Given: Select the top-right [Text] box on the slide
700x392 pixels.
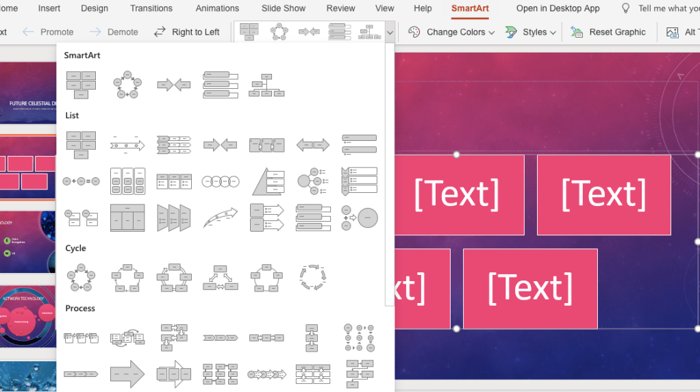Looking at the screenshot, I should tap(603, 195).
